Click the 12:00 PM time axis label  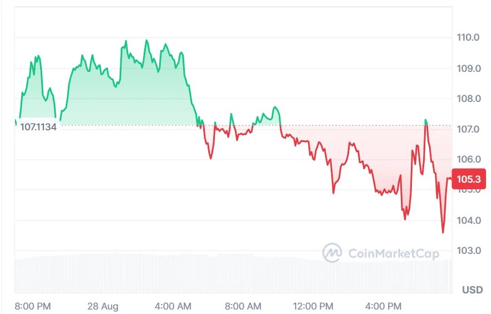[313, 306]
